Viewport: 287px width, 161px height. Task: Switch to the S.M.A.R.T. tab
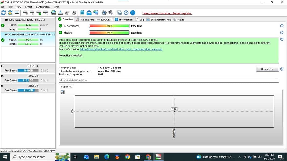[x=104, y=20]
